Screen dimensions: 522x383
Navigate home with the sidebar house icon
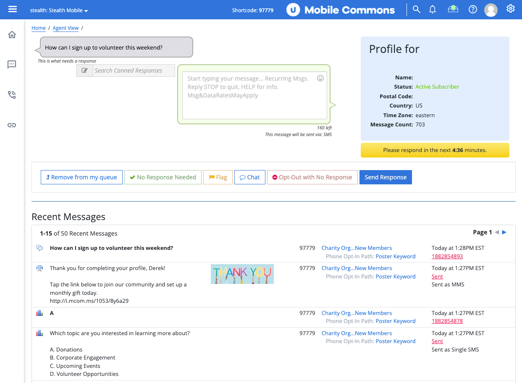(x=11, y=34)
